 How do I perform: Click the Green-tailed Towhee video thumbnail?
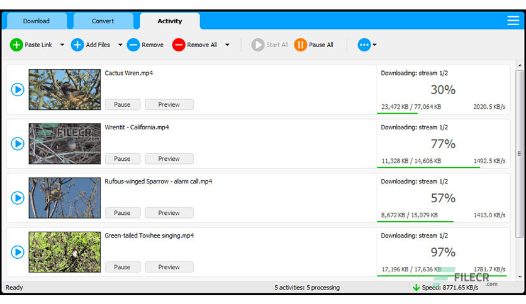click(x=65, y=252)
